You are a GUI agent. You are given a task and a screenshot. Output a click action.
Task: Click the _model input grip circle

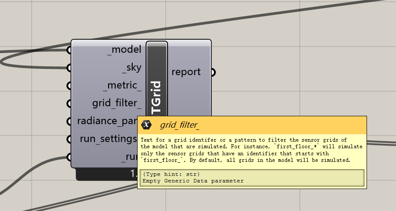(x=69, y=50)
